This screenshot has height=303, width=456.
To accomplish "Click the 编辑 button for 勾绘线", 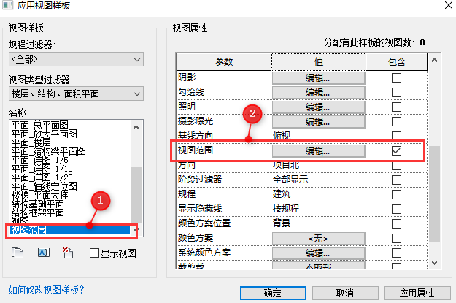I will 318,93.
